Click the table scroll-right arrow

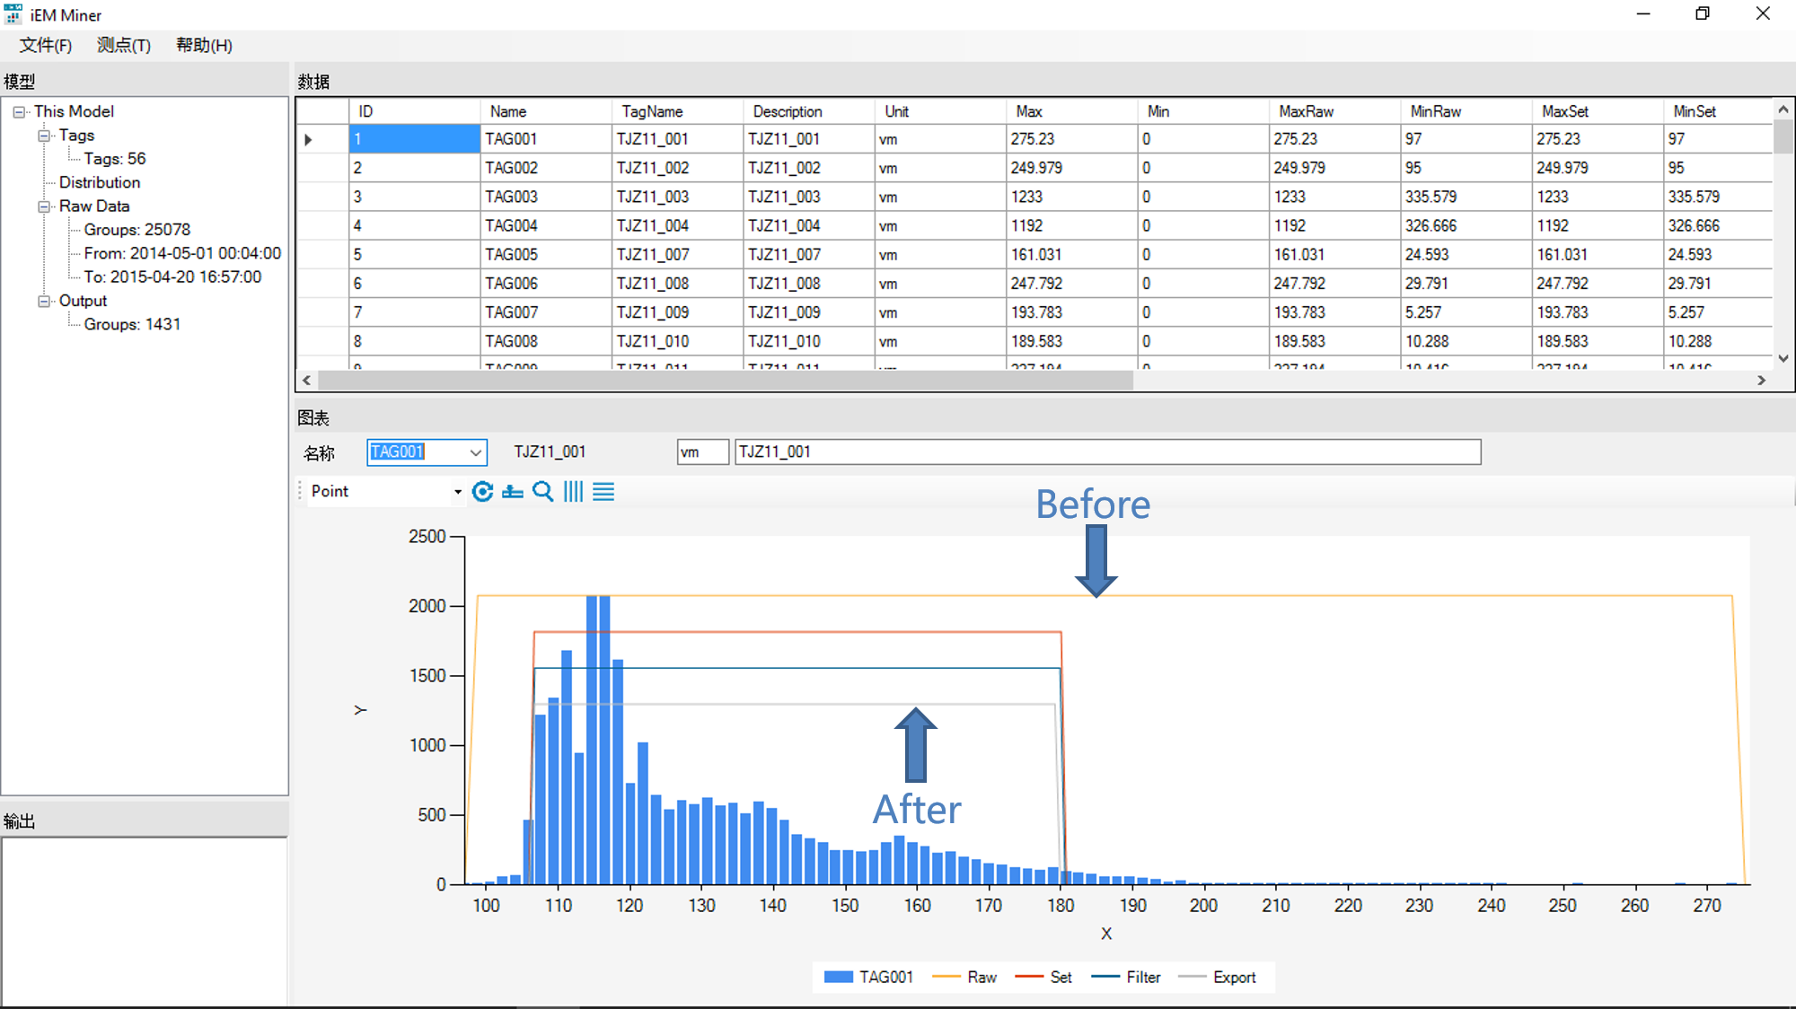point(1761,381)
